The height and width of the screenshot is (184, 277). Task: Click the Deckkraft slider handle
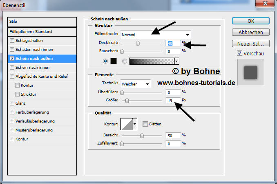138,43
